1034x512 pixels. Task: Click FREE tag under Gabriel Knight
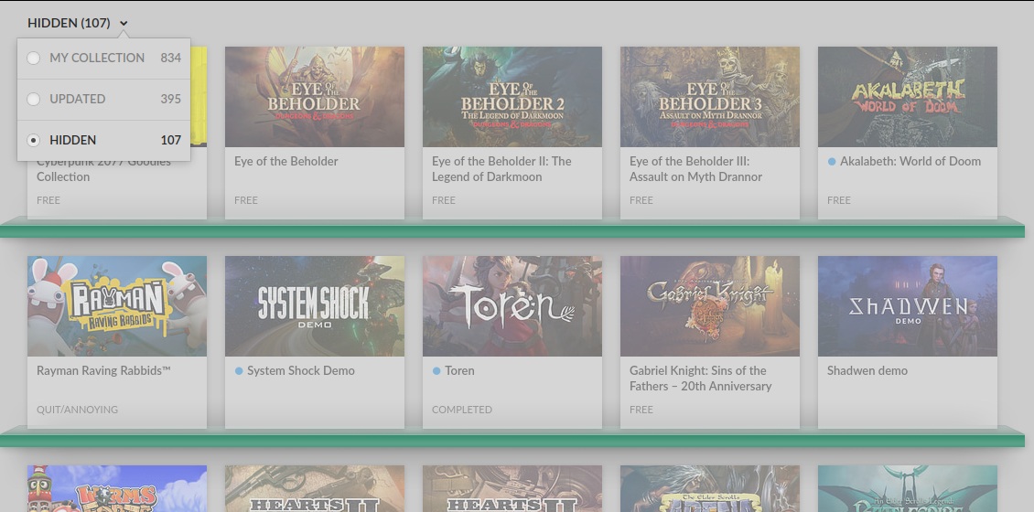(641, 410)
